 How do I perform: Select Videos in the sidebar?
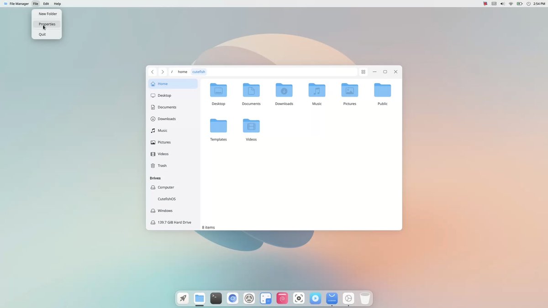[x=173, y=154]
